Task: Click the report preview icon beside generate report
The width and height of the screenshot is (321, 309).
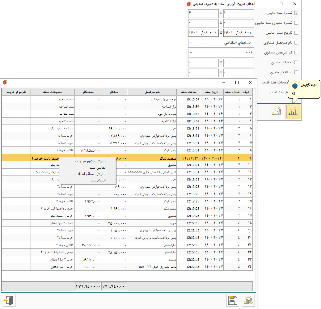Action: tap(277, 112)
